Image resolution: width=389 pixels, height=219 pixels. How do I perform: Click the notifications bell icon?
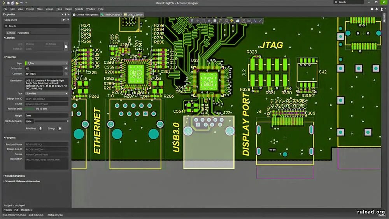(377, 9)
